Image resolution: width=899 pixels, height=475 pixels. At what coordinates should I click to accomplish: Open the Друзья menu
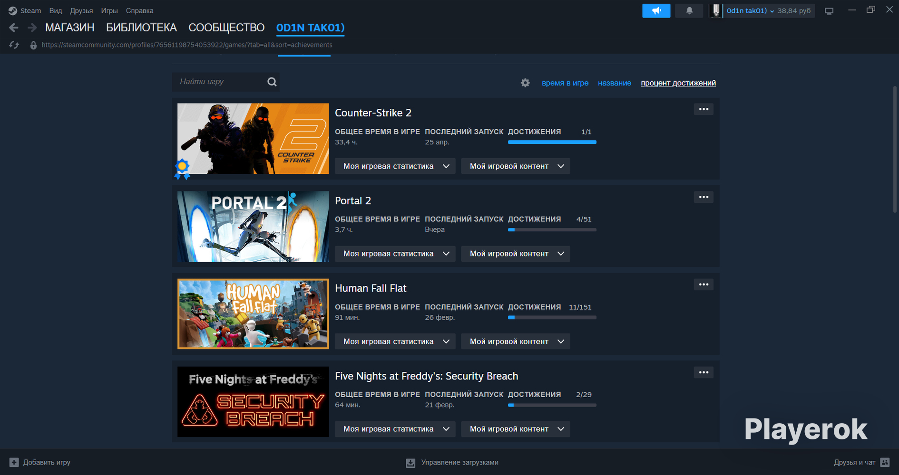point(81,10)
